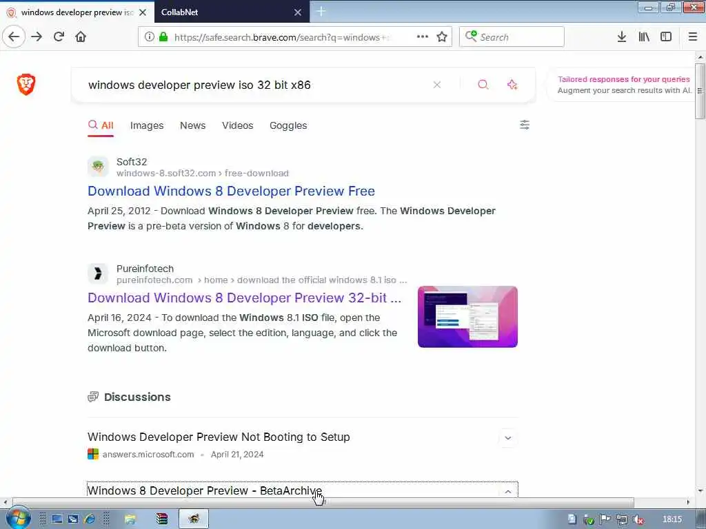
Task: Select the All results filter
Action: [x=101, y=125]
